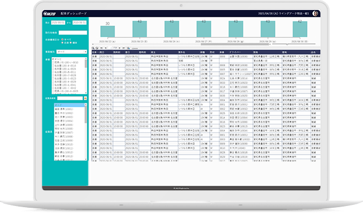Click the up arrow of employee list scrollbar
Viewport: 363px width, 213px height.
point(86,105)
